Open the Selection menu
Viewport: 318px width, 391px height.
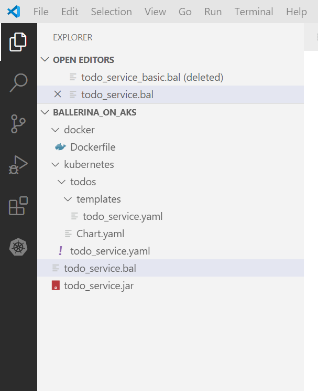111,12
